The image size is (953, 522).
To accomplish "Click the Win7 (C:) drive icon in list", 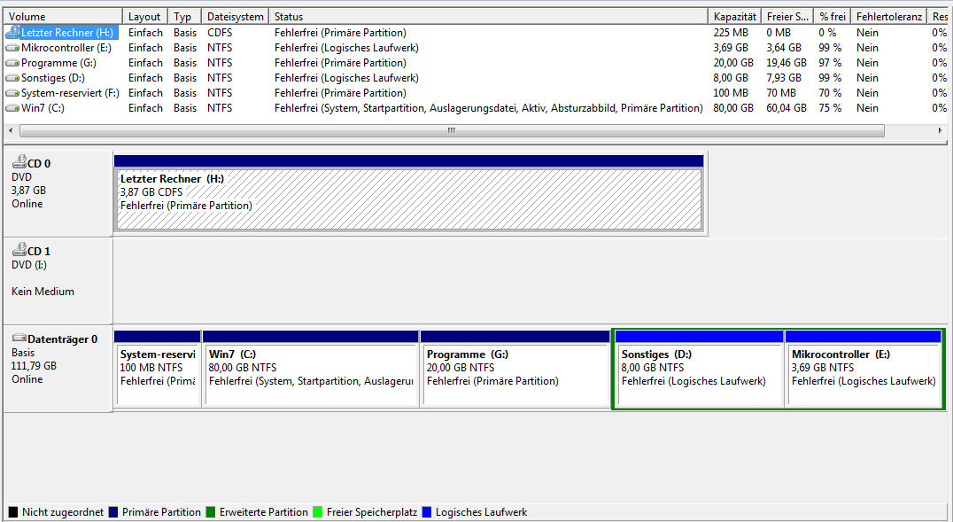I will (12, 108).
